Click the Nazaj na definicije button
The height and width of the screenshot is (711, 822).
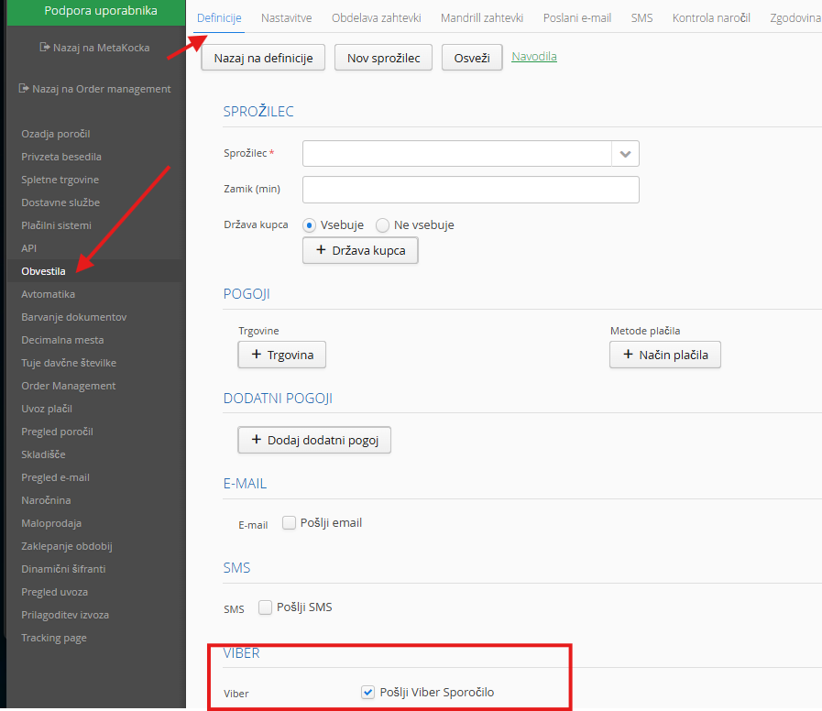(263, 58)
